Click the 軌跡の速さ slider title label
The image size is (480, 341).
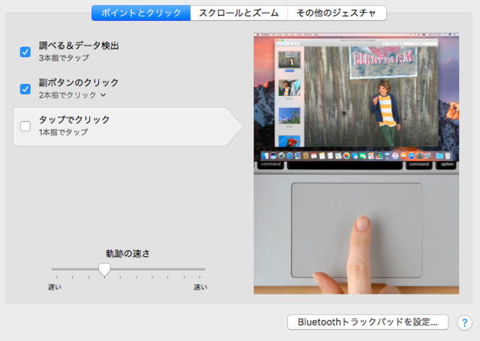click(x=127, y=253)
